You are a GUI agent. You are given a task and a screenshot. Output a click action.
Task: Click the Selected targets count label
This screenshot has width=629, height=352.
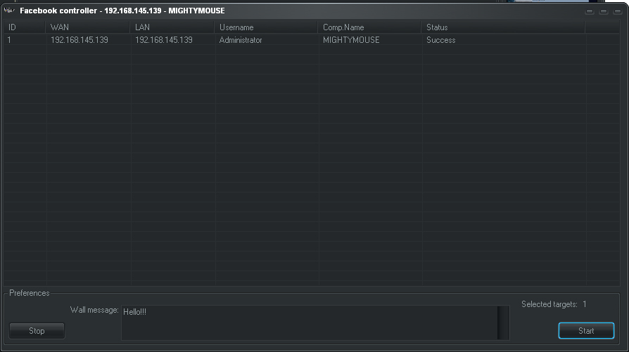554,304
